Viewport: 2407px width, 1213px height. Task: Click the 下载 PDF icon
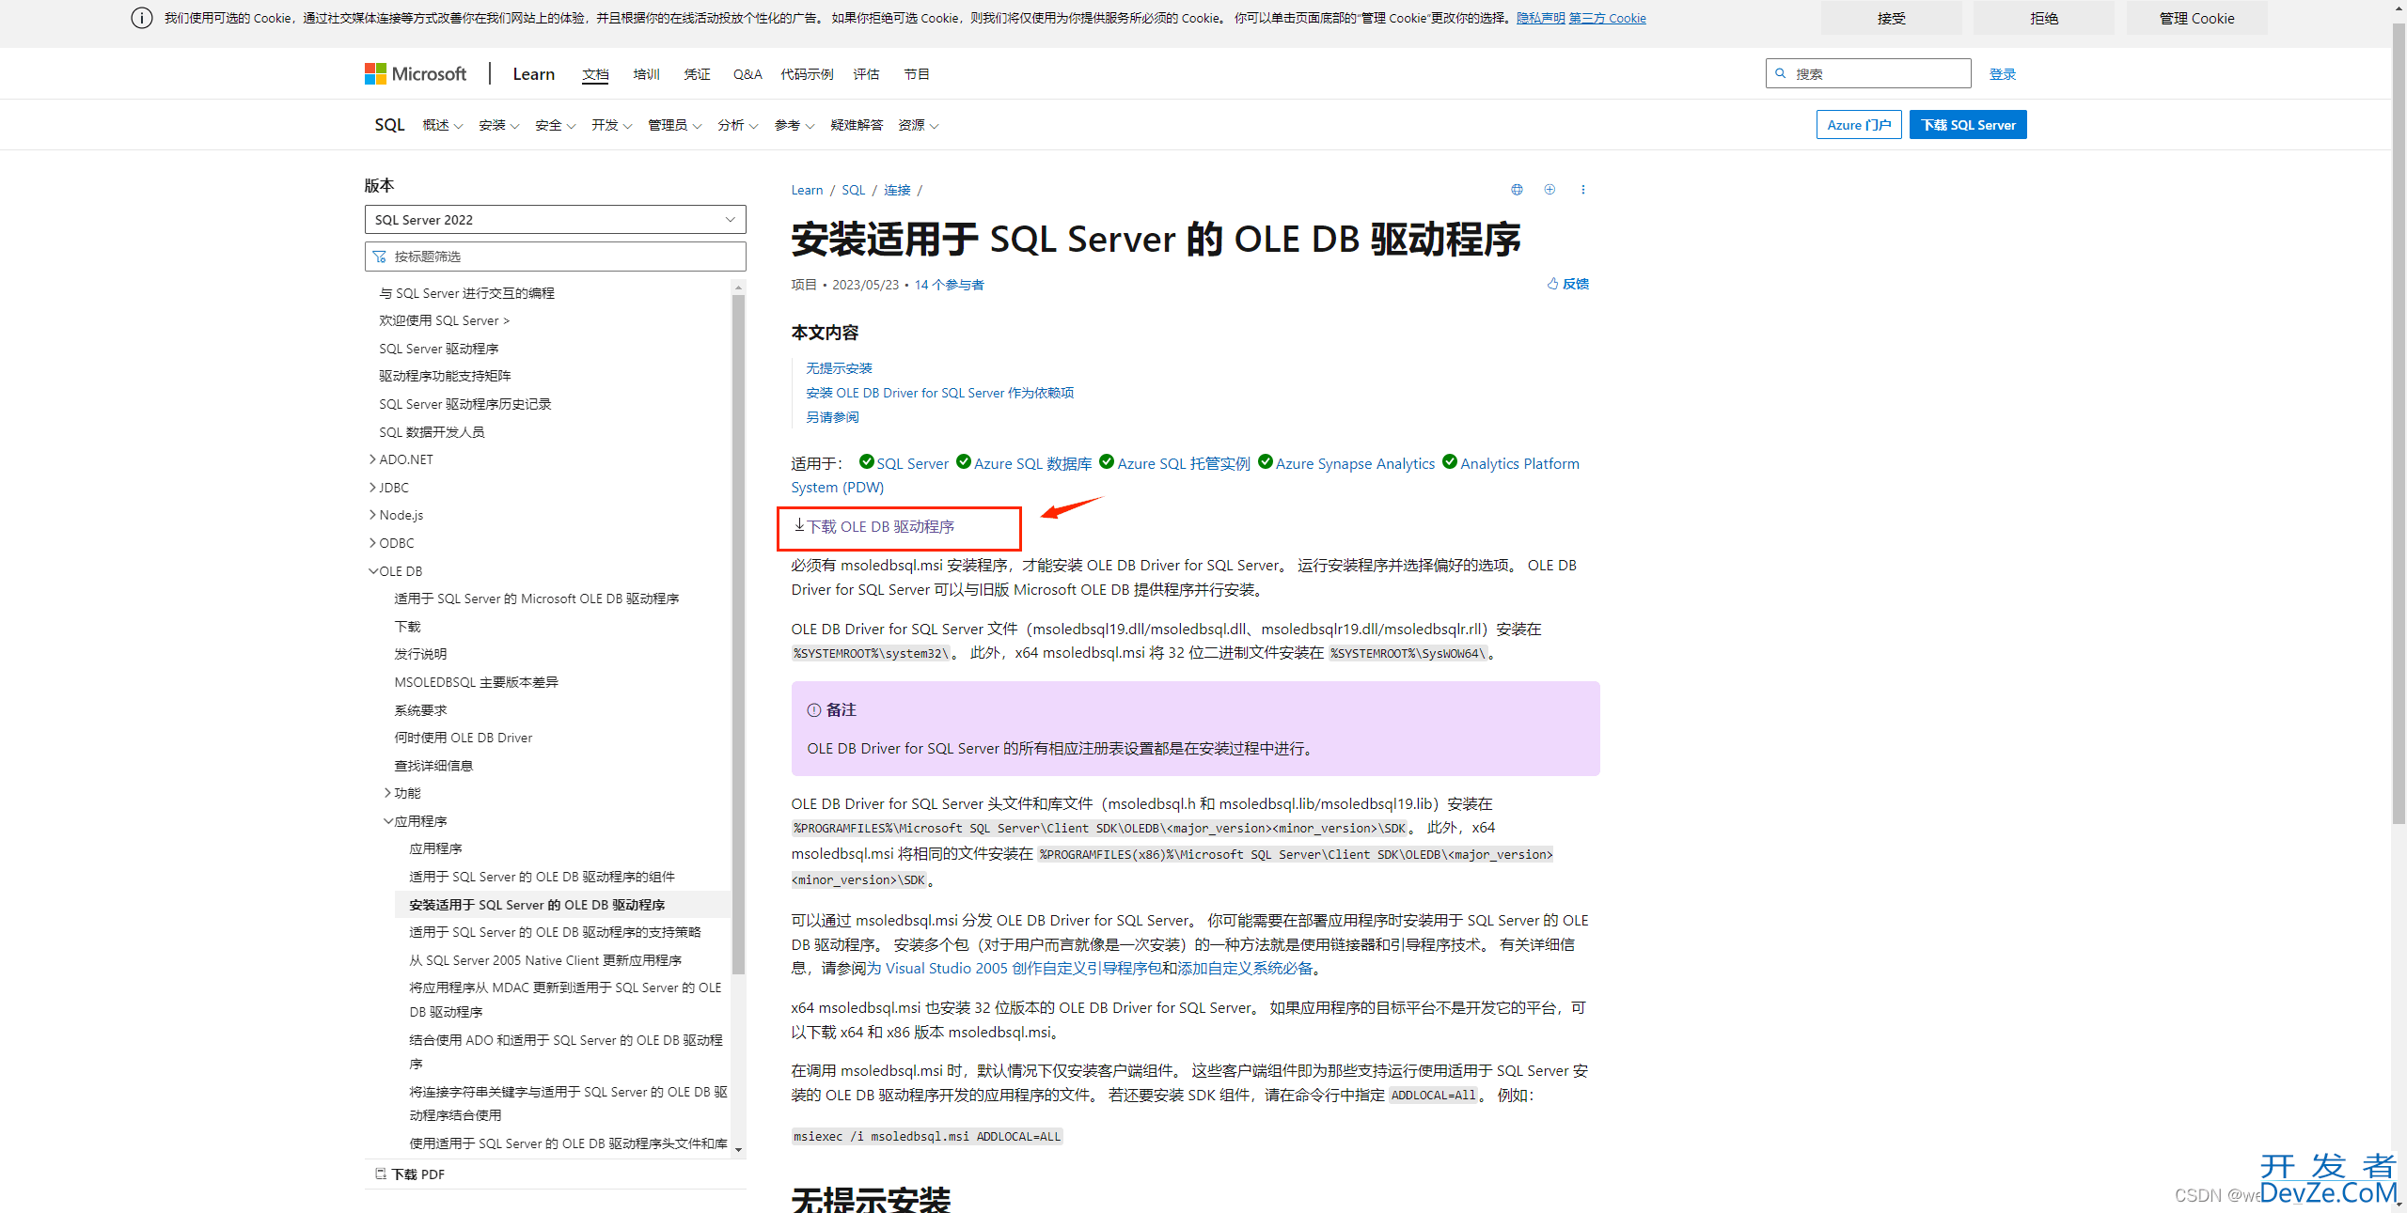pos(381,1174)
